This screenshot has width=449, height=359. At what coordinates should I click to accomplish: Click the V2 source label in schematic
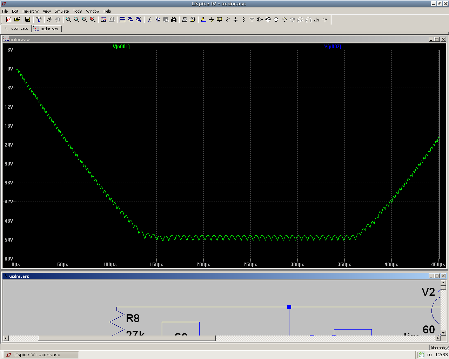pyautogui.click(x=428, y=292)
